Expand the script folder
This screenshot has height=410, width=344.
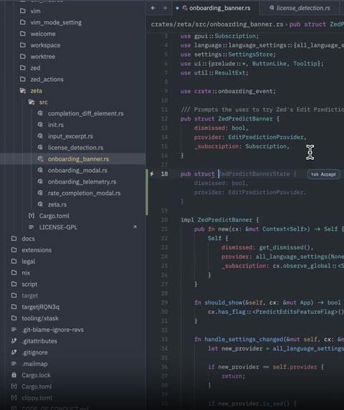[29, 284]
